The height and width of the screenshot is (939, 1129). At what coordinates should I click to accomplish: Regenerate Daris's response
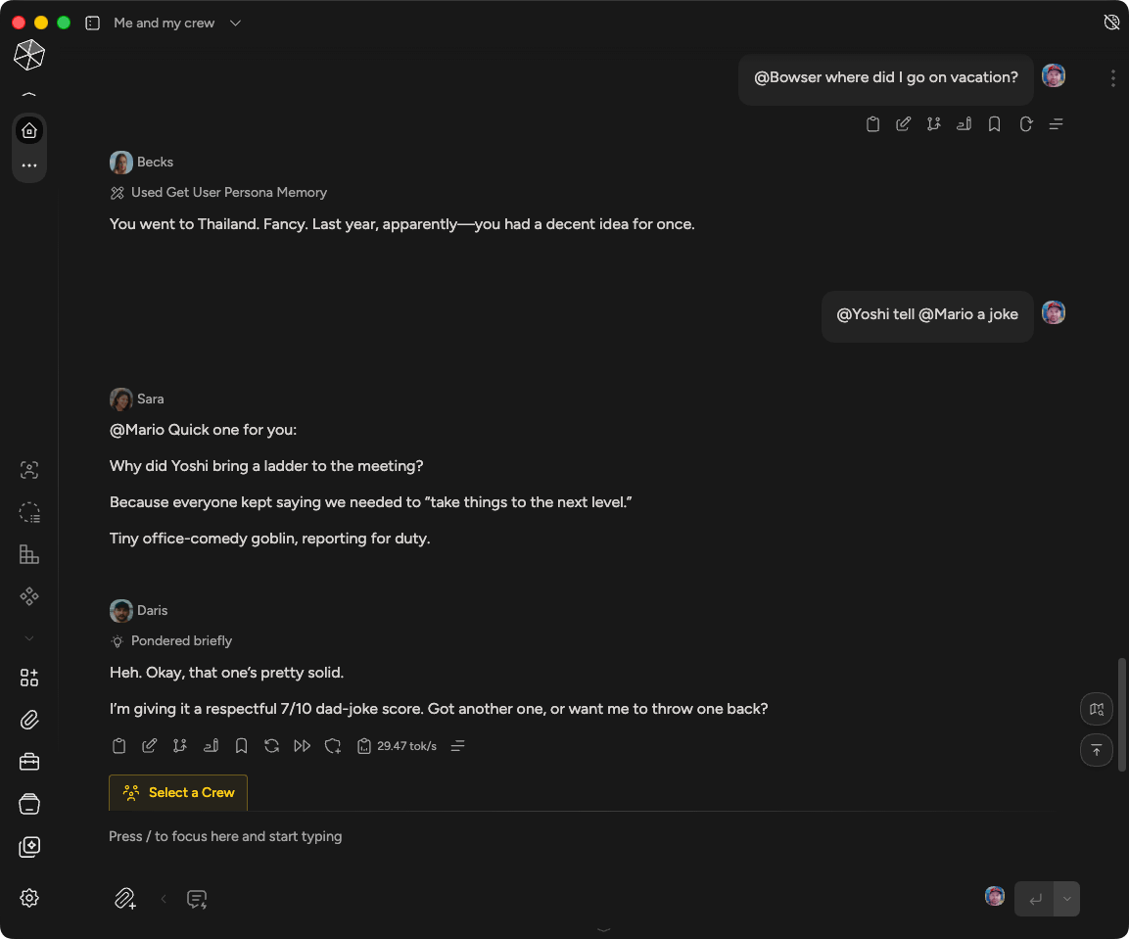[271, 745]
